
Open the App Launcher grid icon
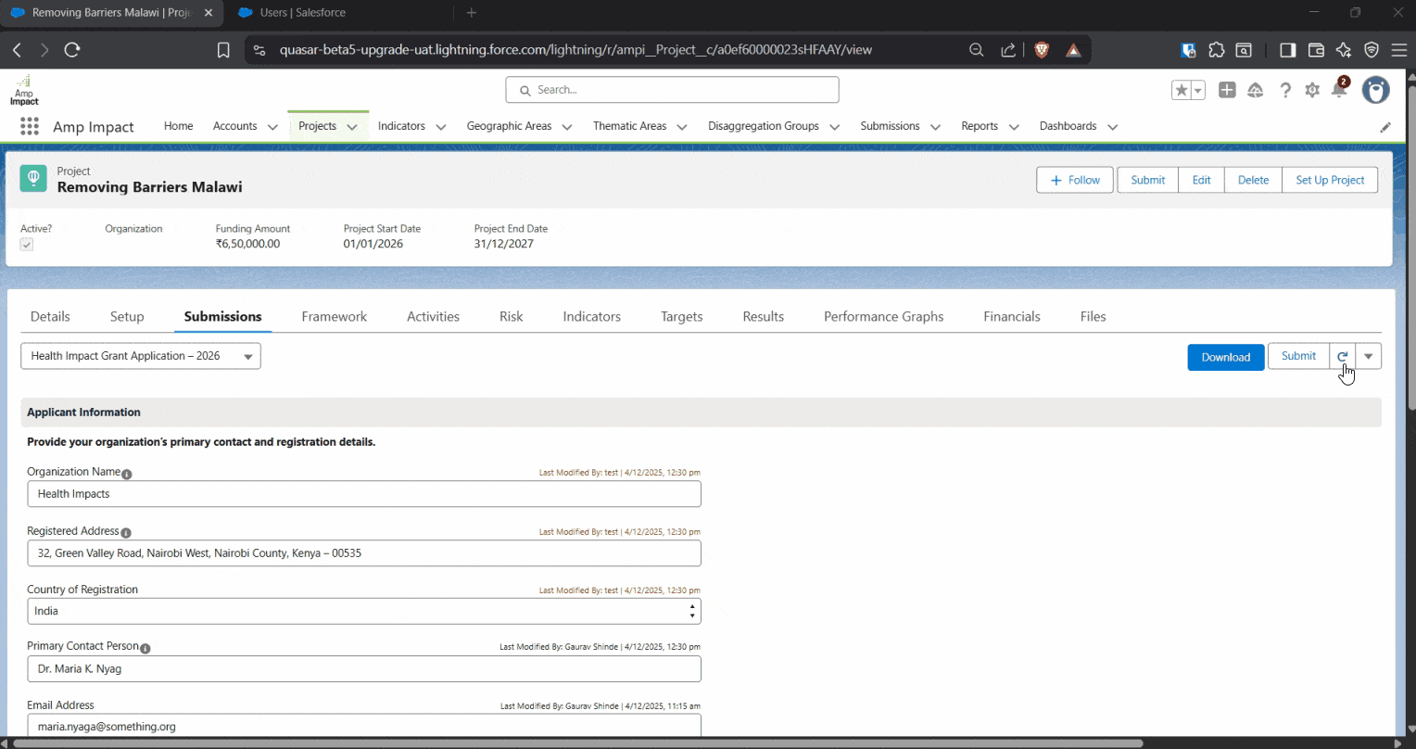pyautogui.click(x=29, y=127)
